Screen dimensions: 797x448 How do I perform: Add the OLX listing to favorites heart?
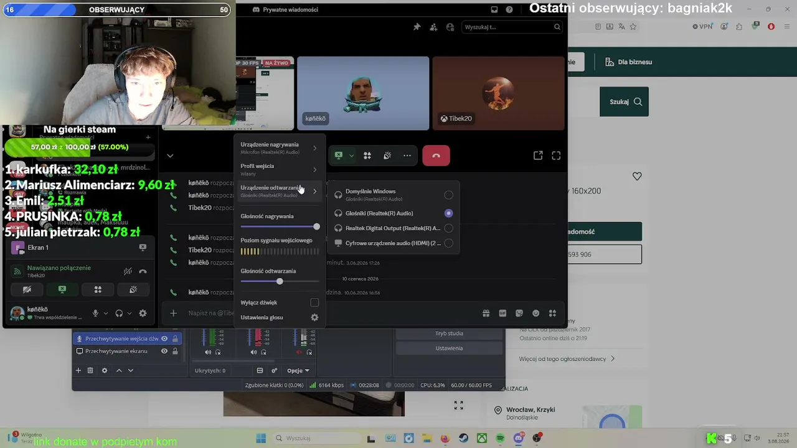click(637, 176)
